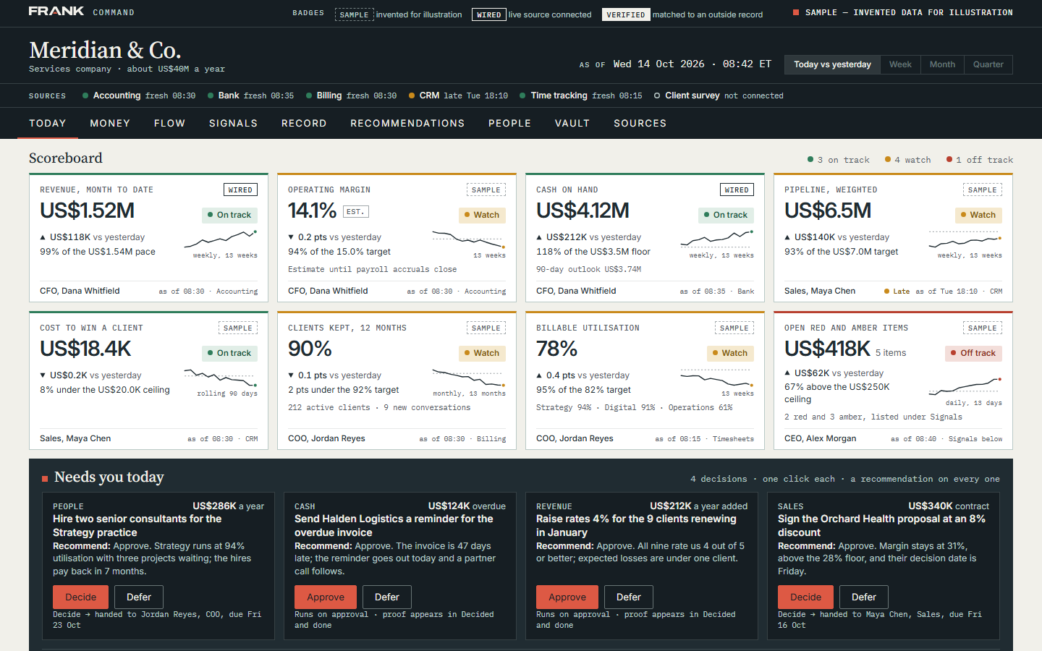Go to the SIGNALS tab

pos(234,123)
